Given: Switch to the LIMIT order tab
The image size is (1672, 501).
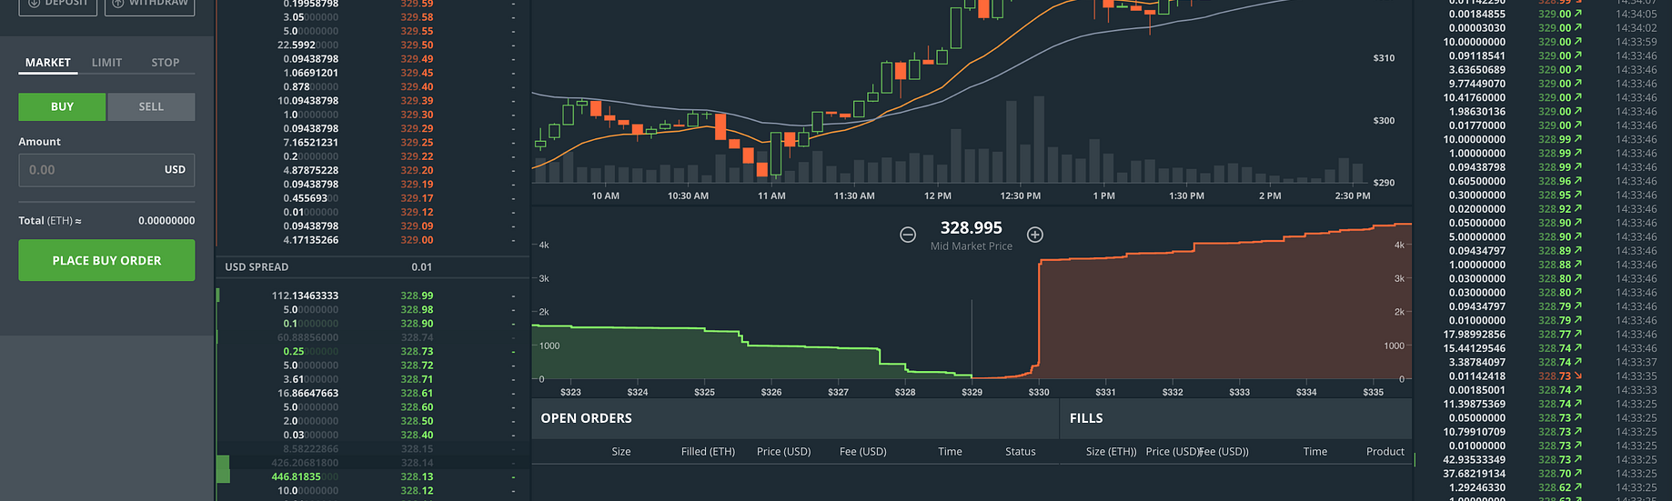Looking at the screenshot, I should [x=106, y=63].
